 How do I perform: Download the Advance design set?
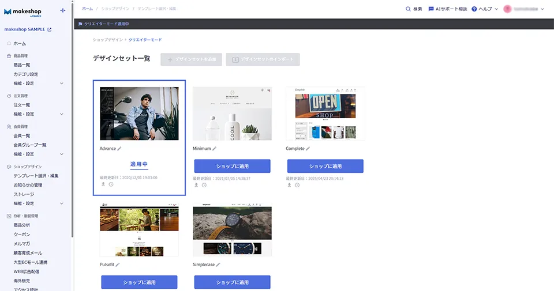103,184
